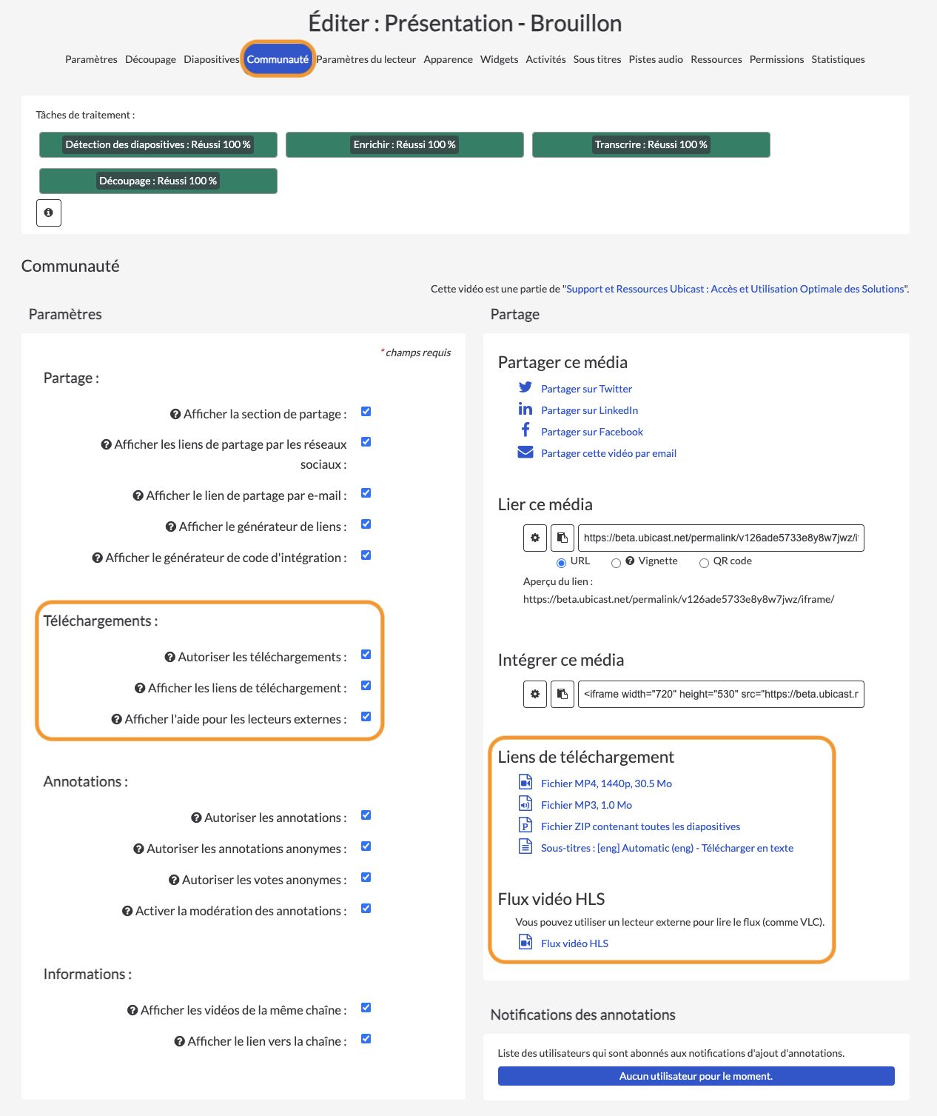
Task: Toggle Afficher les vidéos de la même chaîne
Action: [x=366, y=1008]
